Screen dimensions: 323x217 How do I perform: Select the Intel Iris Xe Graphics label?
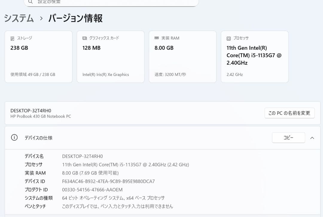point(106,75)
